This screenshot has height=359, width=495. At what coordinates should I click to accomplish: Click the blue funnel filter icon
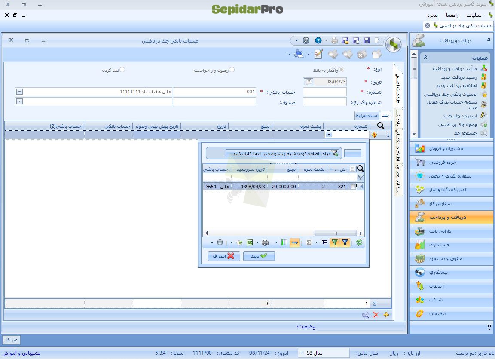click(x=345, y=242)
